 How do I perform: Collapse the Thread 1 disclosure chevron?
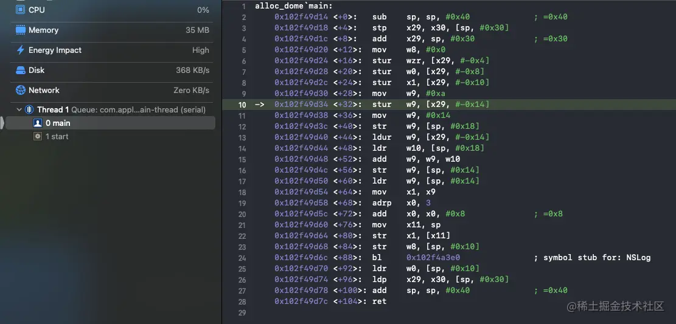18,110
